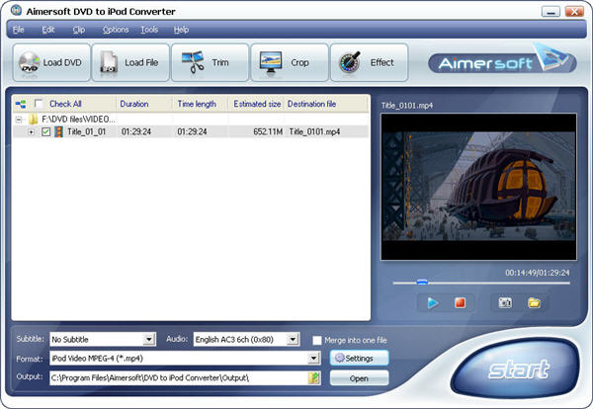Enable Merge into one file

(x=317, y=340)
